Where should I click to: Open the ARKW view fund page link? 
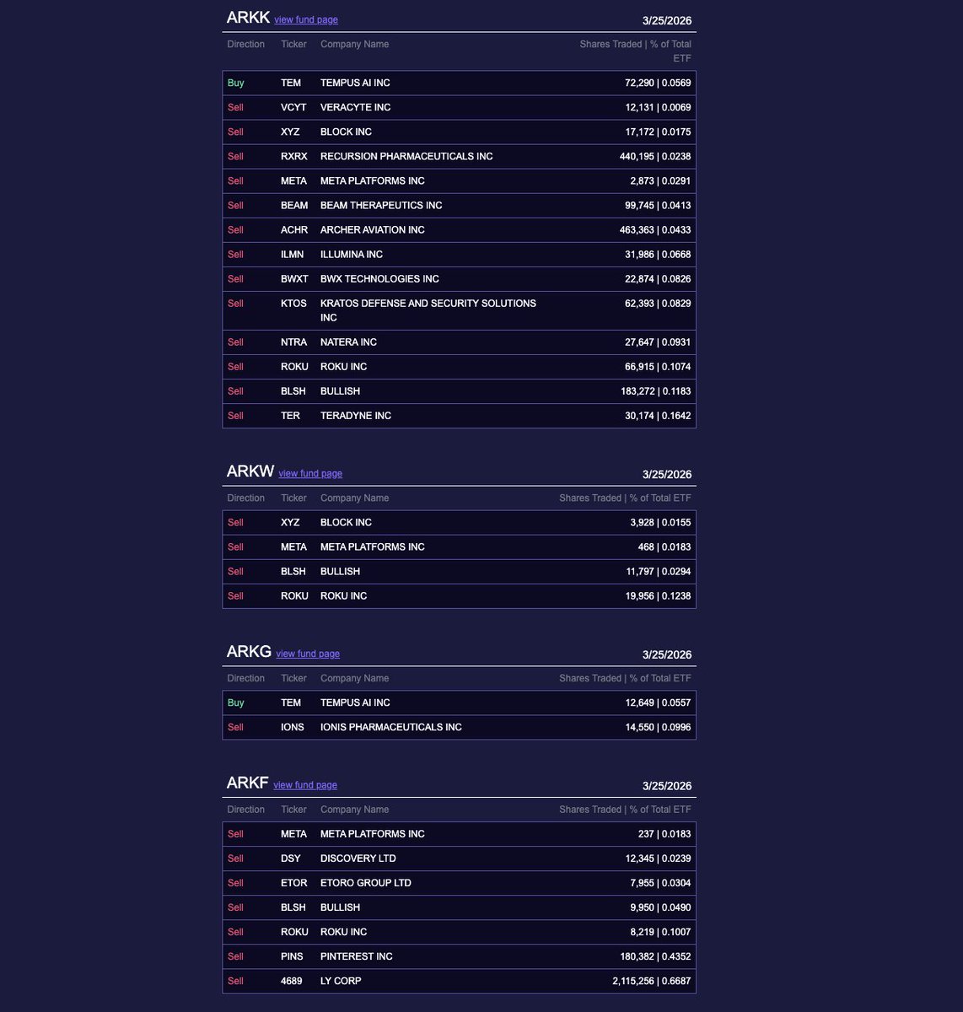click(310, 474)
